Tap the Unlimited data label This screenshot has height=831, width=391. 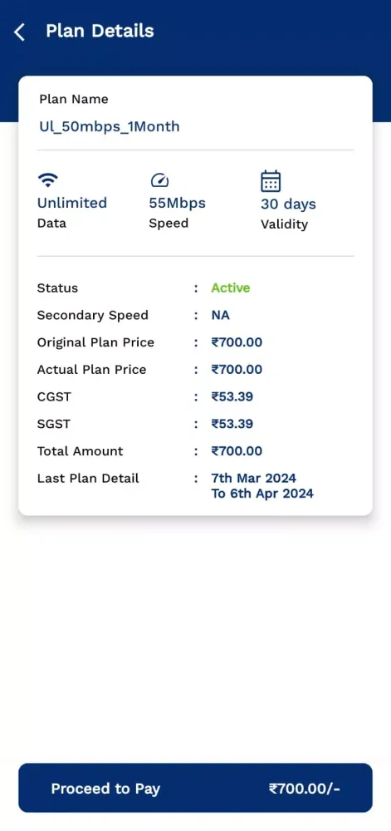[72, 203]
